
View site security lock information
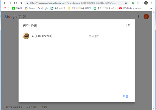click(x=27, y=3)
